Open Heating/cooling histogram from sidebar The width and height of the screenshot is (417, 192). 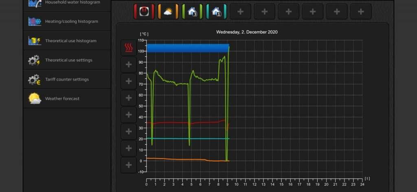(67, 22)
